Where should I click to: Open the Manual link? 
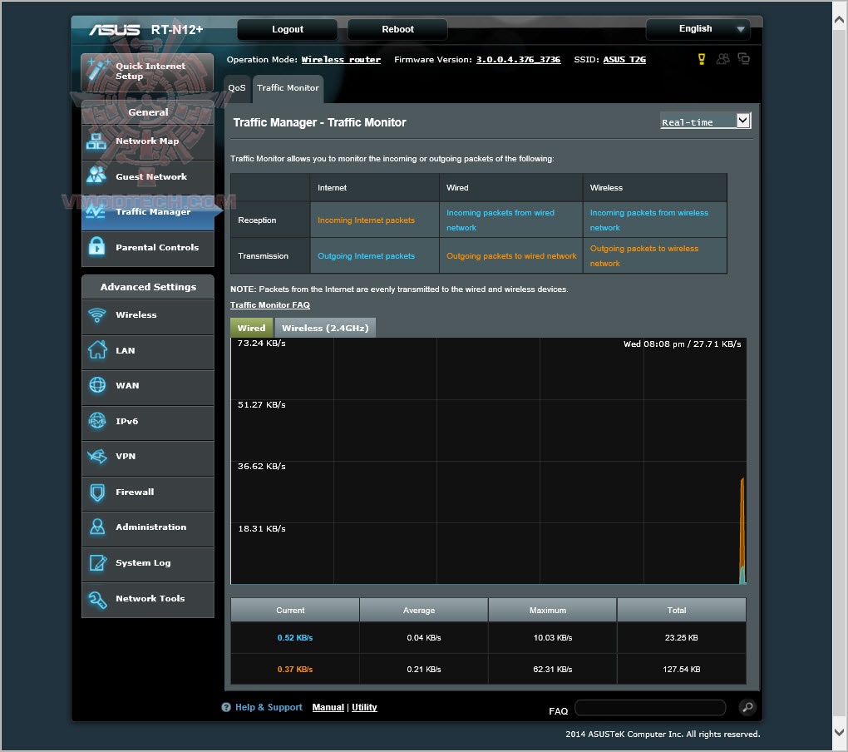coord(328,707)
